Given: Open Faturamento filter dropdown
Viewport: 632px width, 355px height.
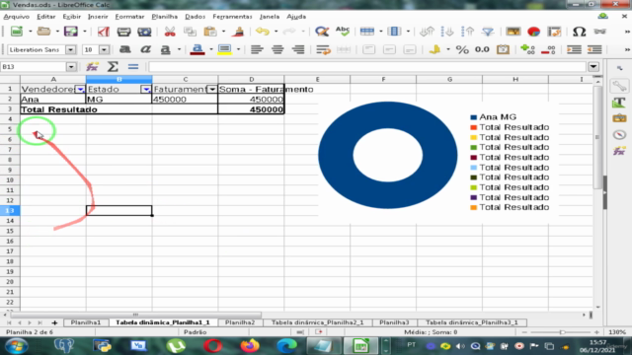Looking at the screenshot, I should pos(212,89).
